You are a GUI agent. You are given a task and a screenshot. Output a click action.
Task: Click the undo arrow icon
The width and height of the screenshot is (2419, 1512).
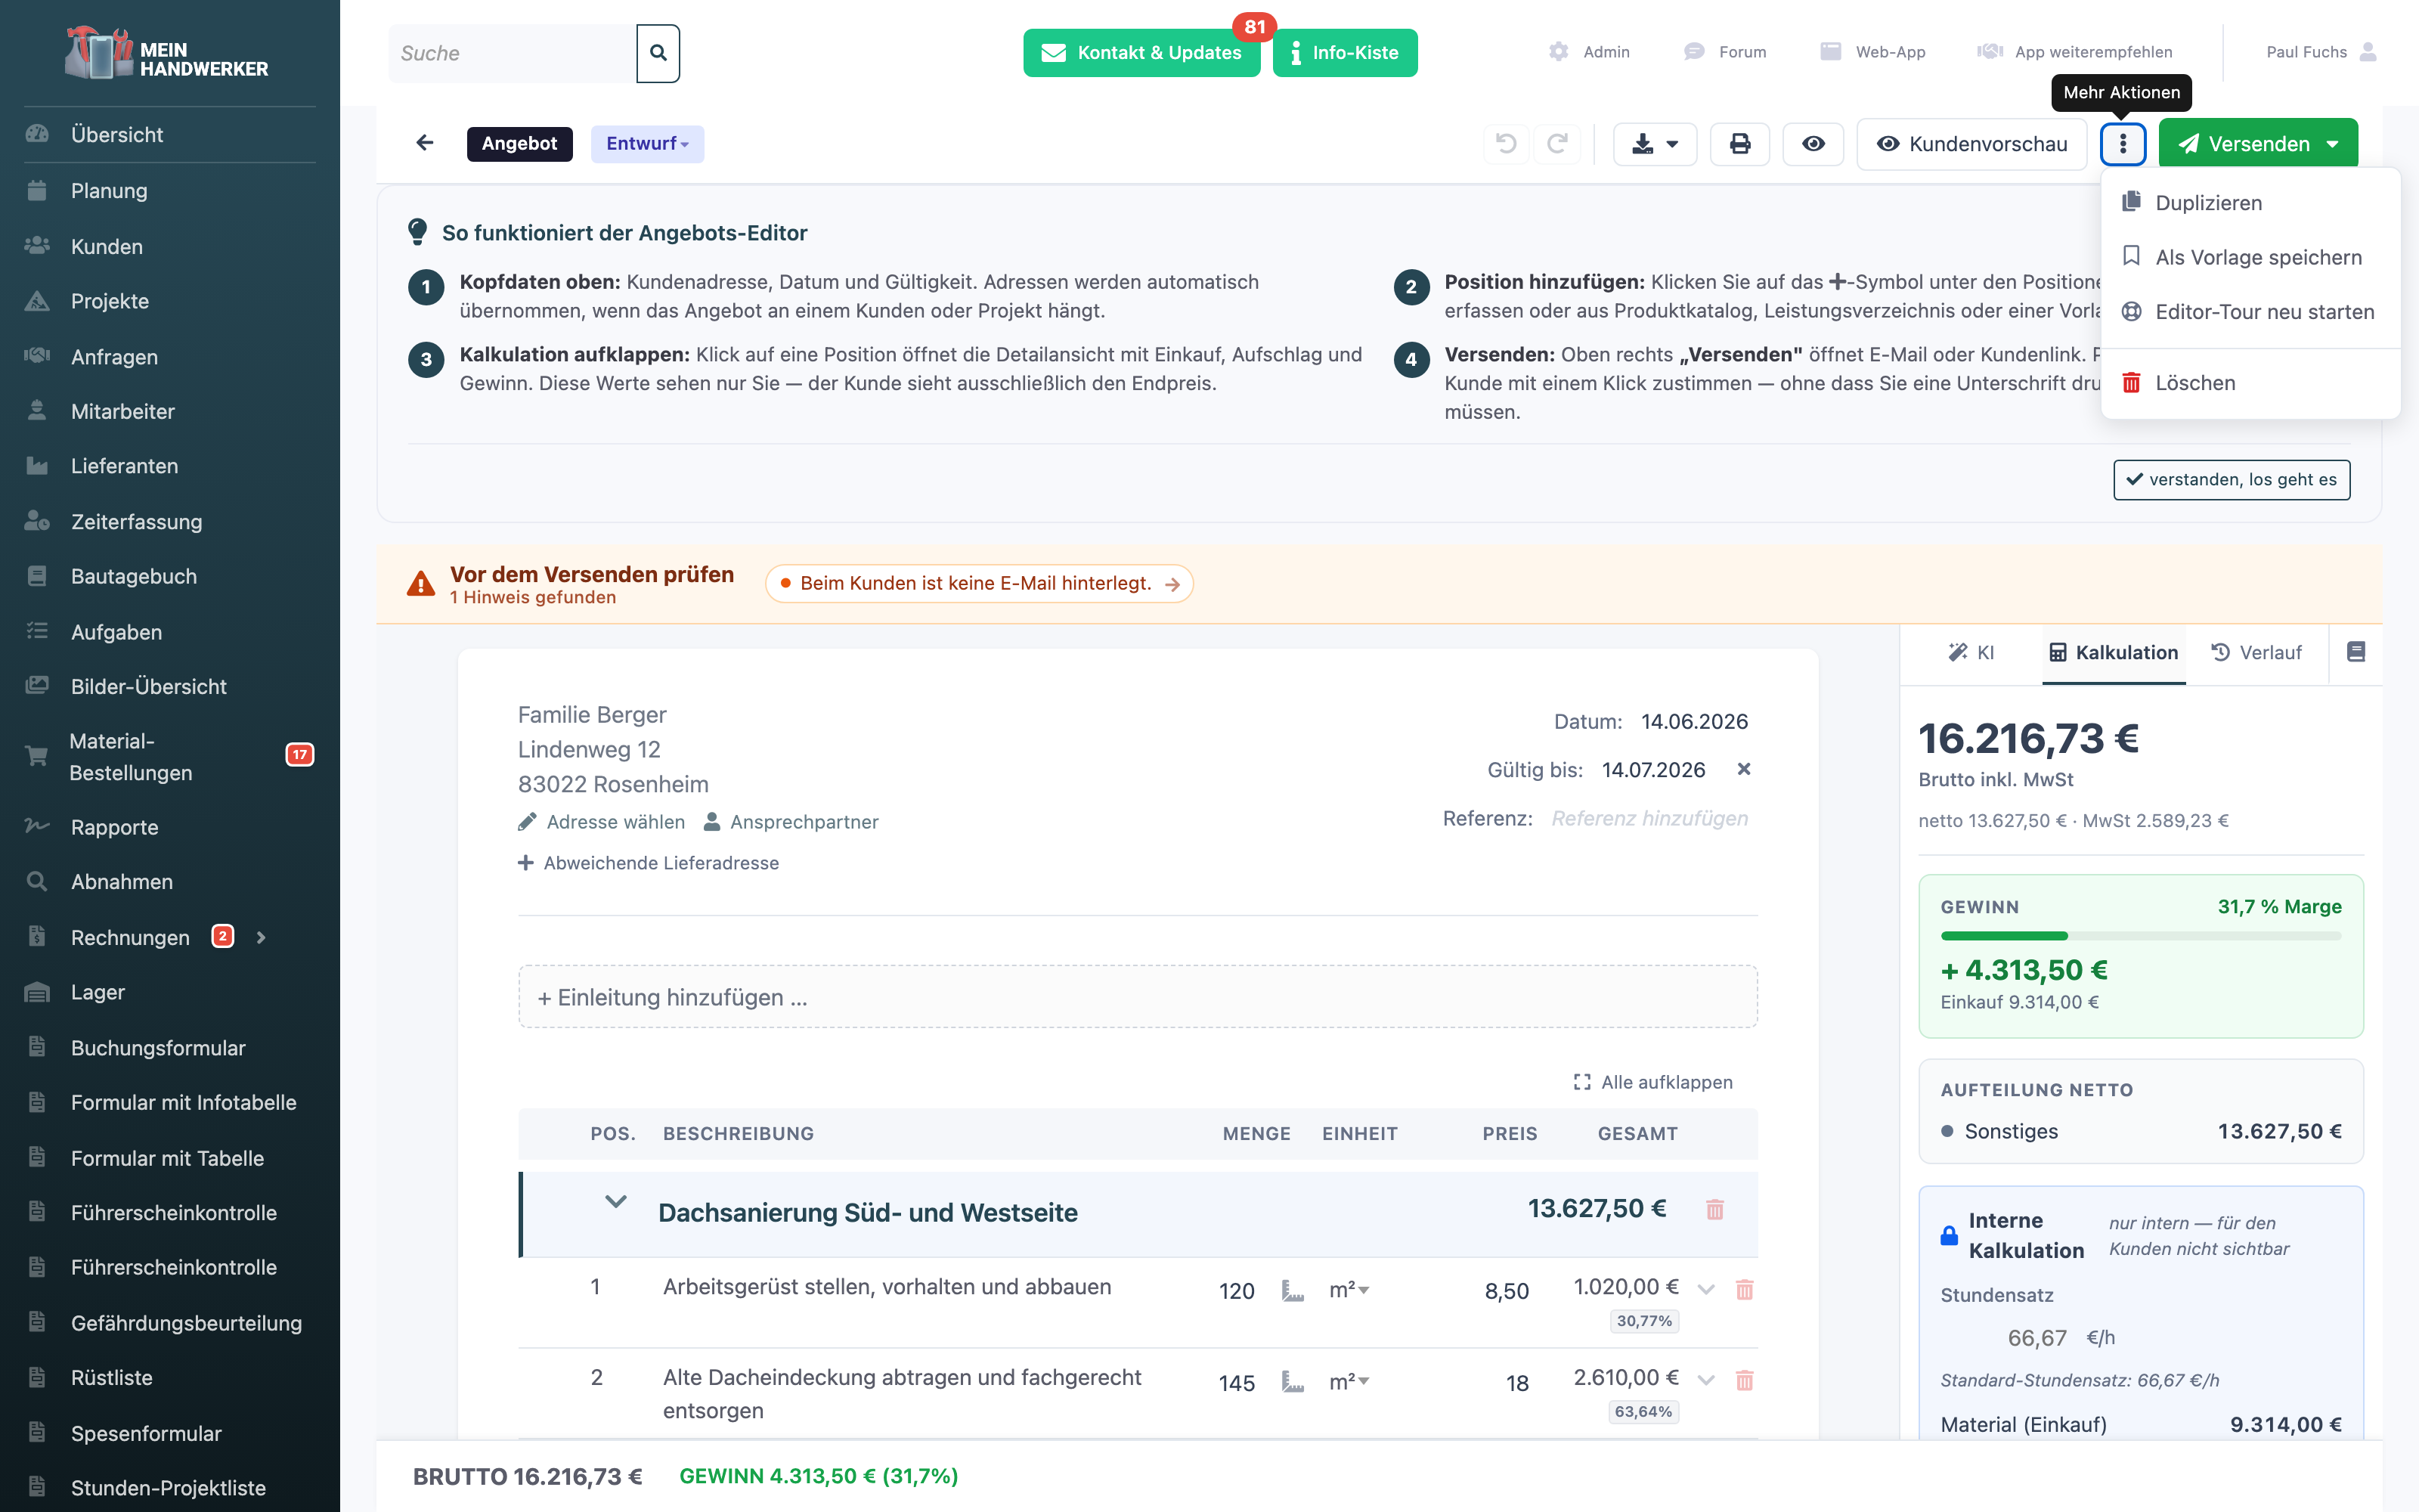click(x=1507, y=144)
